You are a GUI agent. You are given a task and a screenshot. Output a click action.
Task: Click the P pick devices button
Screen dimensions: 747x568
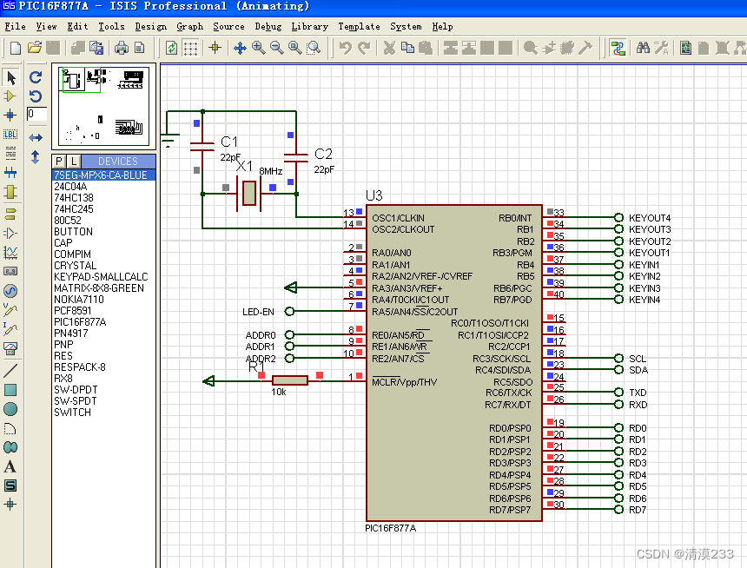tap(58, 161)
